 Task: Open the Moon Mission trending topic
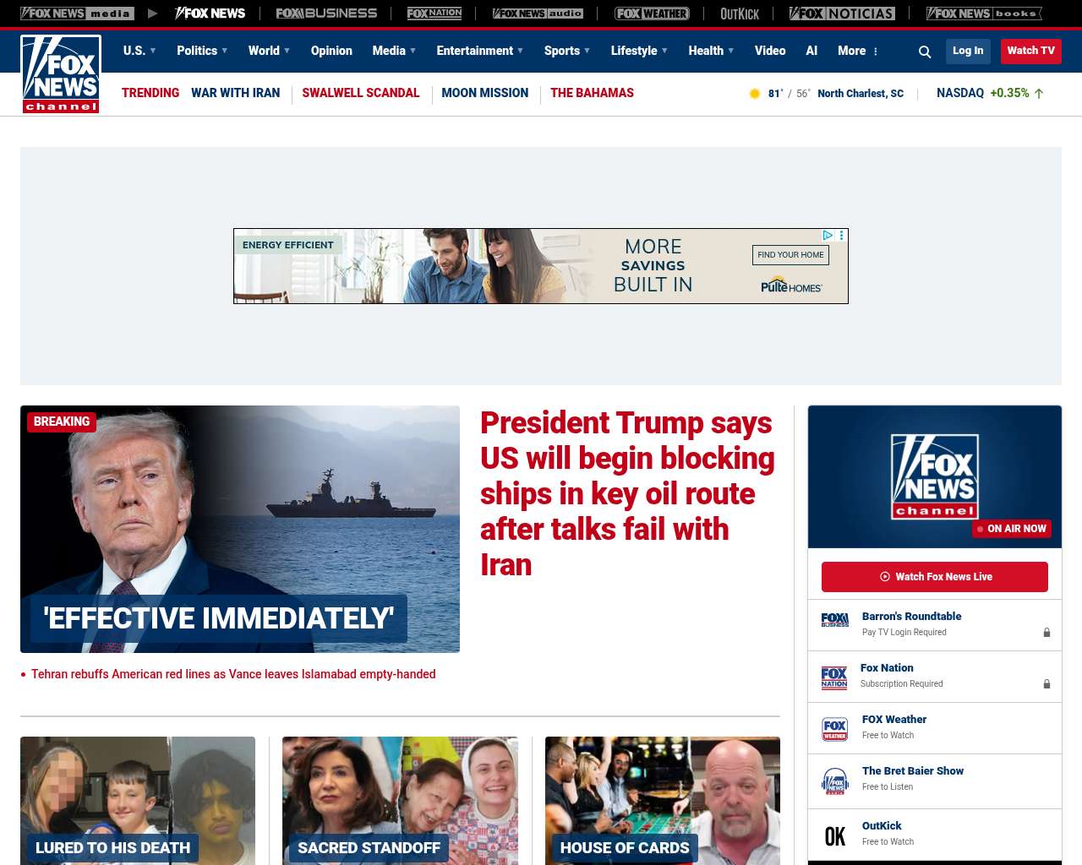[x=485, y=93]
